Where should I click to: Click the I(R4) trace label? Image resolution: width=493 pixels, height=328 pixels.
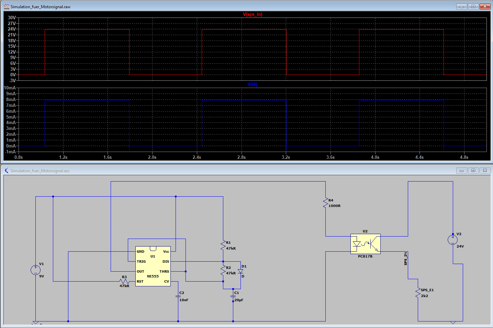(253, 85)
